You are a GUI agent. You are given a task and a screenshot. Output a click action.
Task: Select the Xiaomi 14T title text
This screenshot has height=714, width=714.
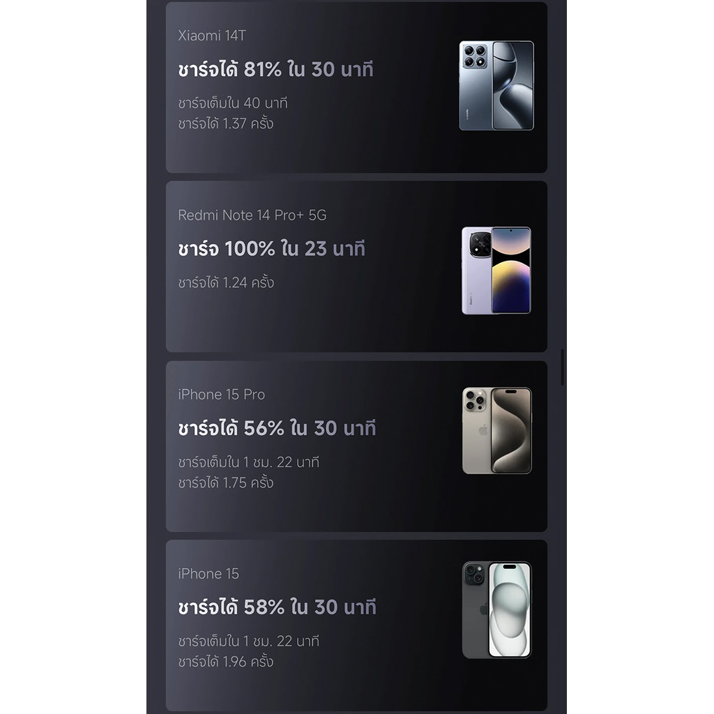pos(212,36)
